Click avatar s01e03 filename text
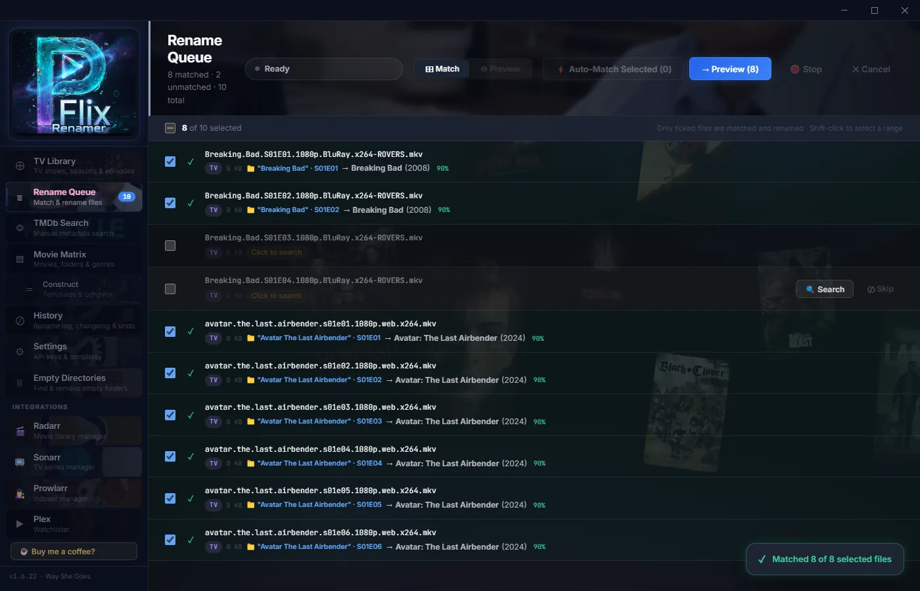920x591 pixels. (x=320, y=408)
